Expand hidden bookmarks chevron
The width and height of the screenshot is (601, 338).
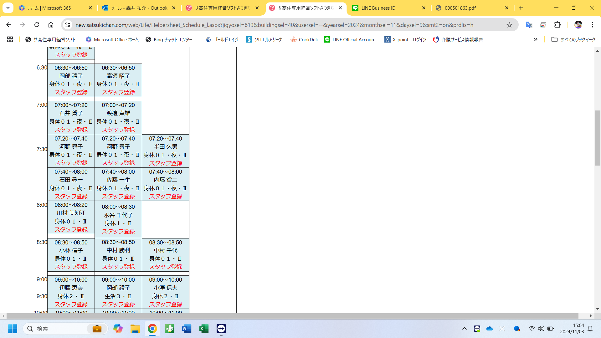(x=535, y=39)
